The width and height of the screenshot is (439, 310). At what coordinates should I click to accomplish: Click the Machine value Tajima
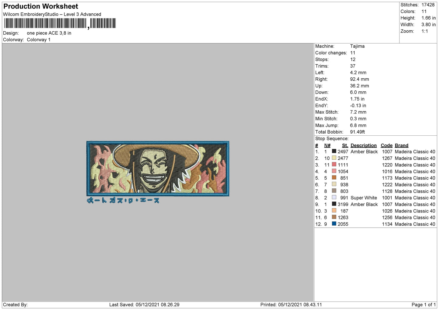[357, 46]
